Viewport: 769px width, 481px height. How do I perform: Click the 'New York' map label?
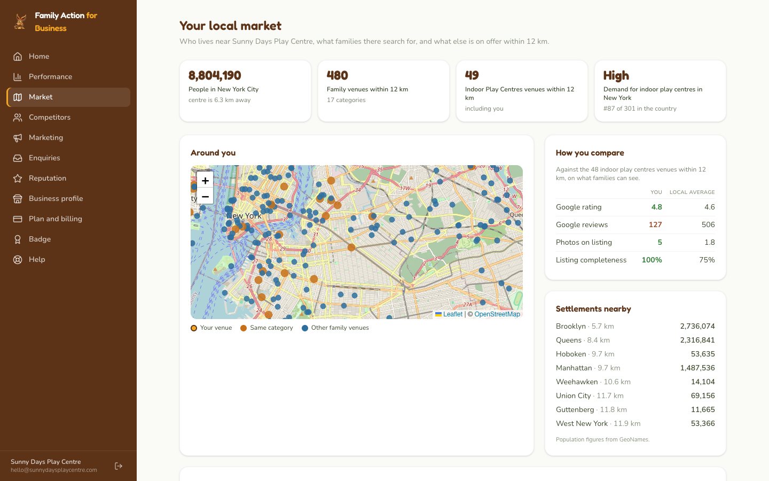pyautogui.click(x=244, y=216)
